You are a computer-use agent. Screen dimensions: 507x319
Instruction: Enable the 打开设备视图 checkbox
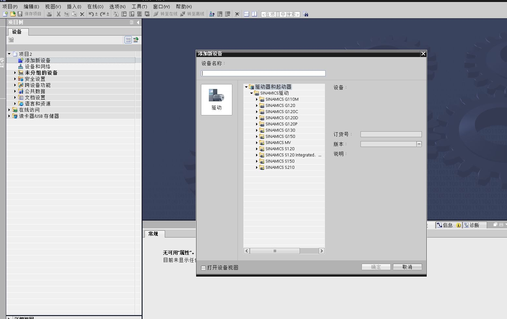click(204, 268)
